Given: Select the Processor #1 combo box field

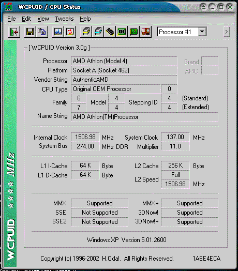Looking at the screenshot, I should 182,32.
